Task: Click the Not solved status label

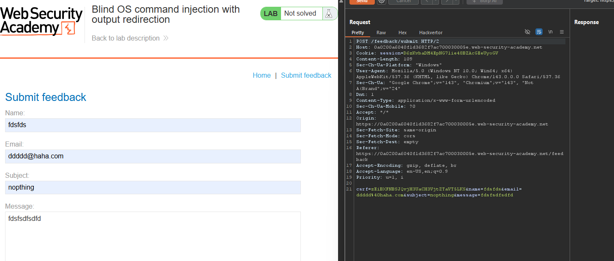Action: pyautogui.click(x=300, y=14)
